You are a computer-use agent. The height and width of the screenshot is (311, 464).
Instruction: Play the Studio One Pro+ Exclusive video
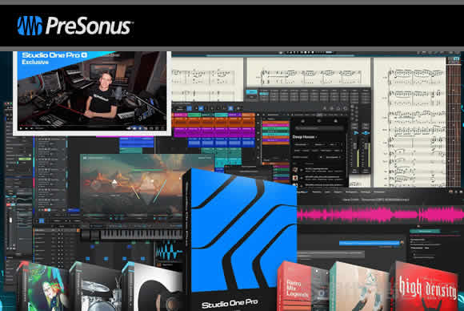pyautogui.click(x=21, y=128)
